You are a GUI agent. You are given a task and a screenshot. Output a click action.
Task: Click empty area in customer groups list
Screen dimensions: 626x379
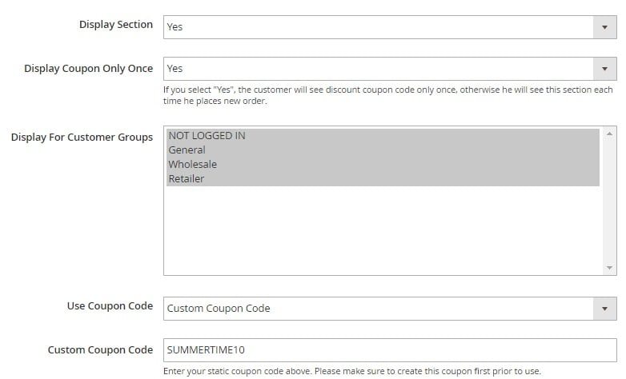383,229
